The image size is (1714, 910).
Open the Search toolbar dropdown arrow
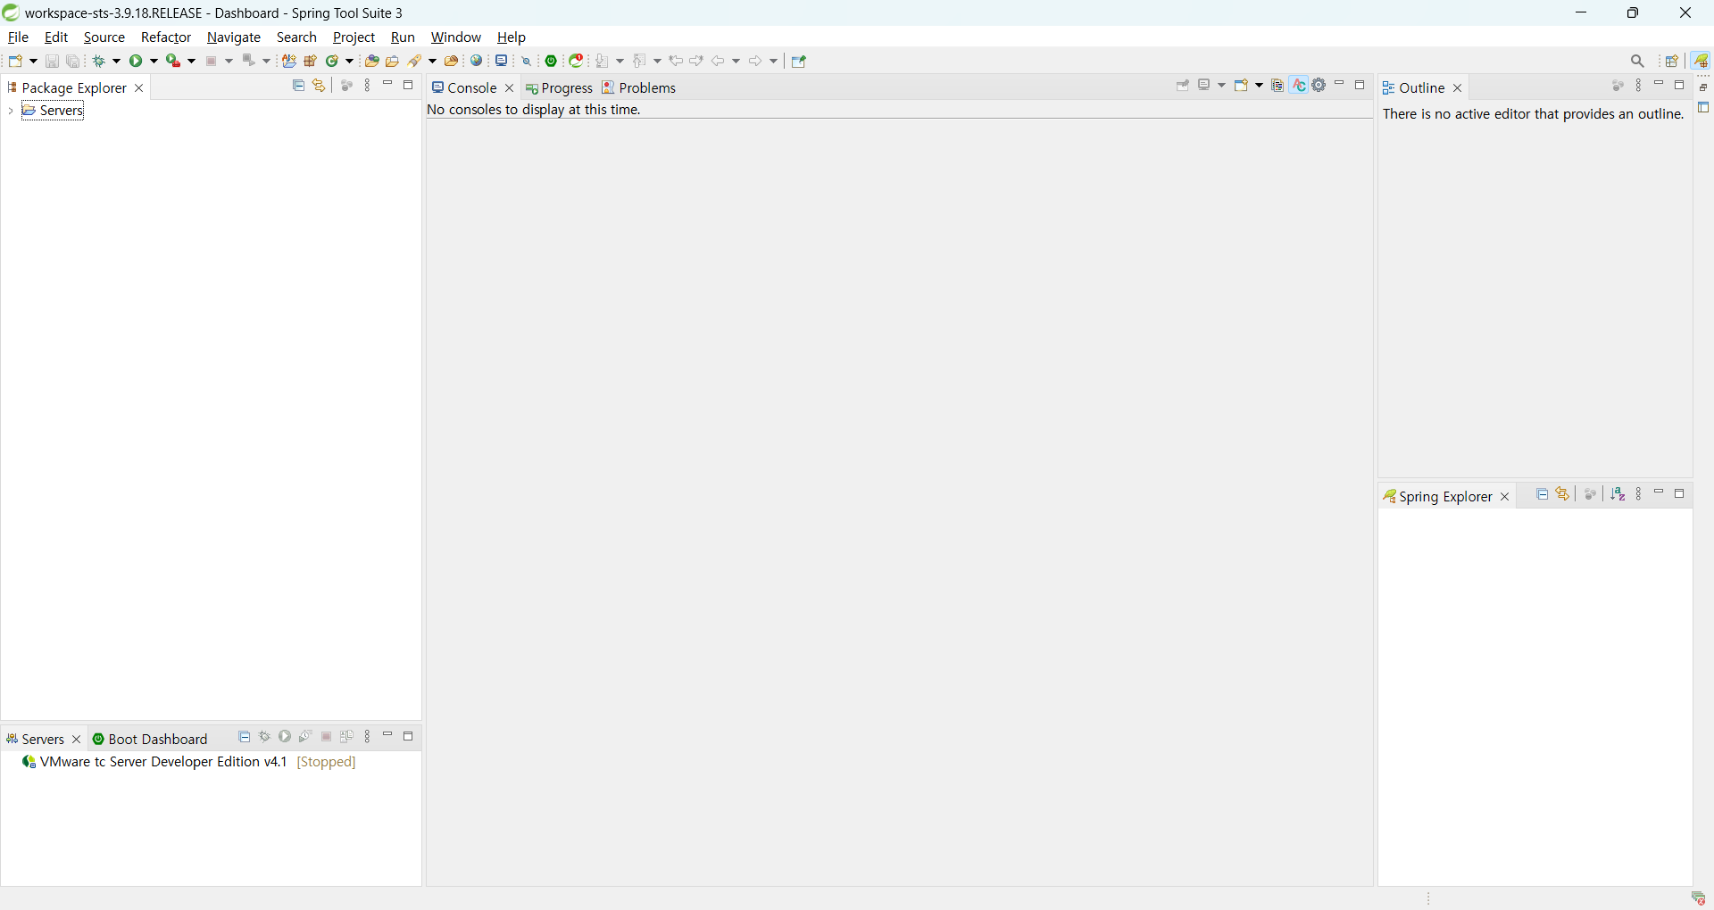[433, 62]
